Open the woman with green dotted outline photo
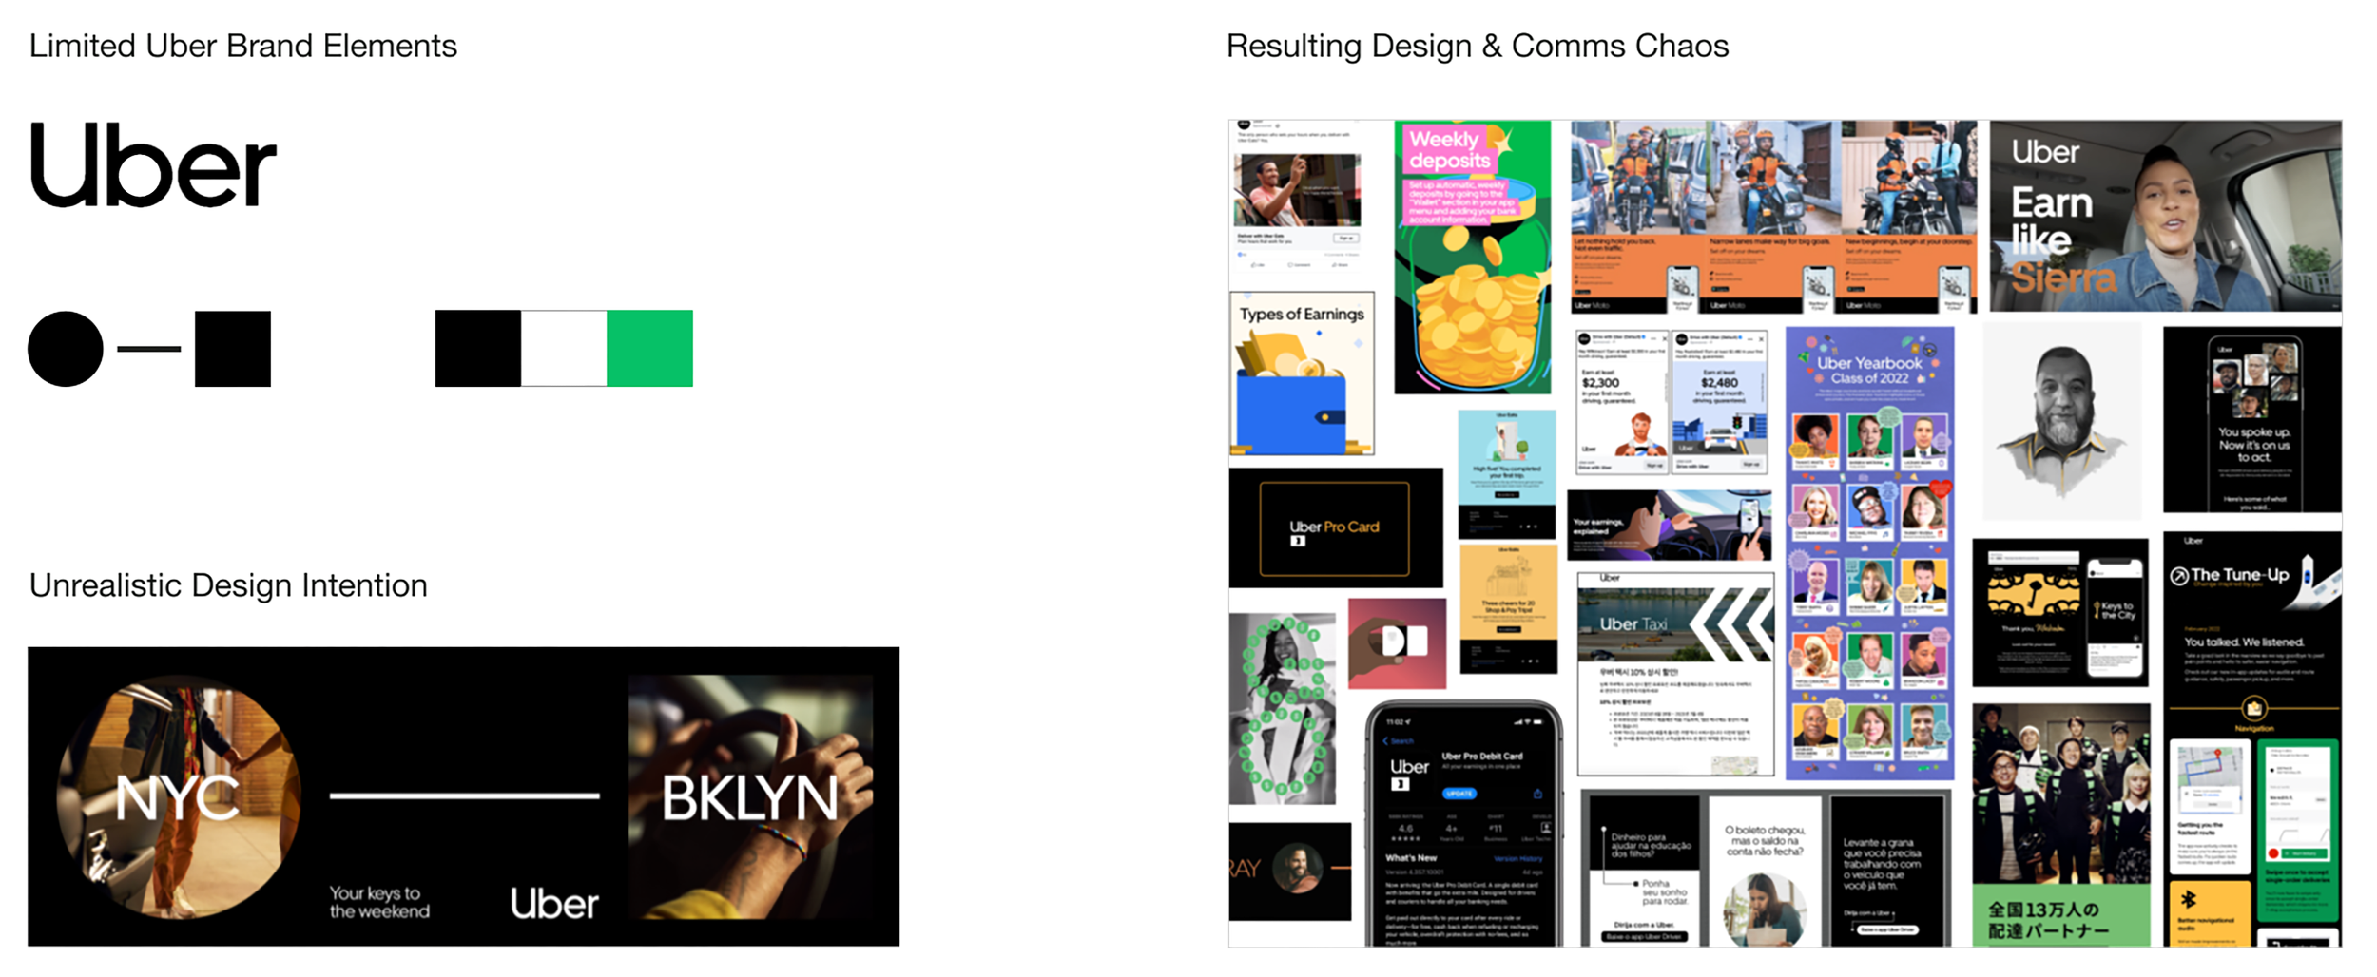 [x=1282, y=708]
